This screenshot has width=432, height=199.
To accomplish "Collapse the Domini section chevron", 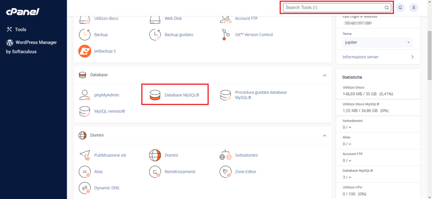I will [x=324, y=135].
